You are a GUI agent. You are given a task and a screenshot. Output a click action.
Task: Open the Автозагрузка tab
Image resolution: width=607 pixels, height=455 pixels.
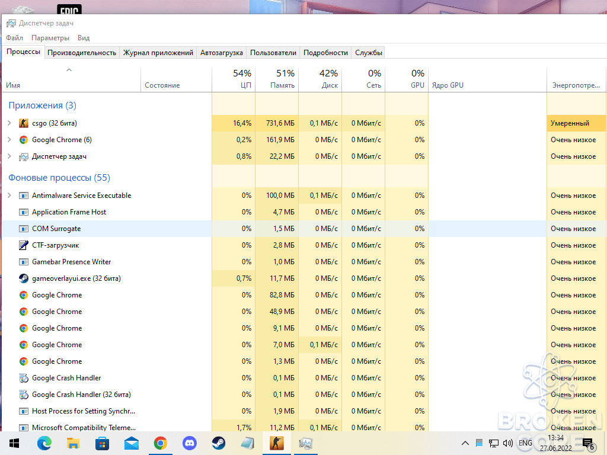point(222,53)
